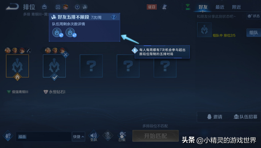Expand the 组队 team-up button
This screenshot has width=261, height=148.
254,33
